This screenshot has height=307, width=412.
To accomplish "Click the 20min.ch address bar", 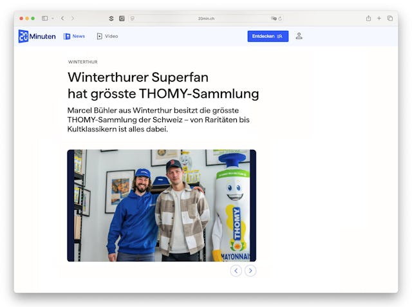I will [x=205, y=19].
